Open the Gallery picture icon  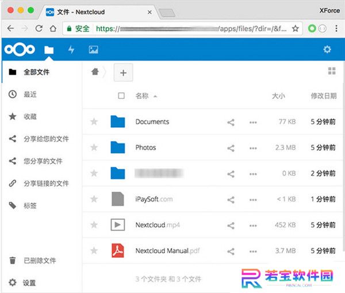pyautogui.click(x=94, y=50)
